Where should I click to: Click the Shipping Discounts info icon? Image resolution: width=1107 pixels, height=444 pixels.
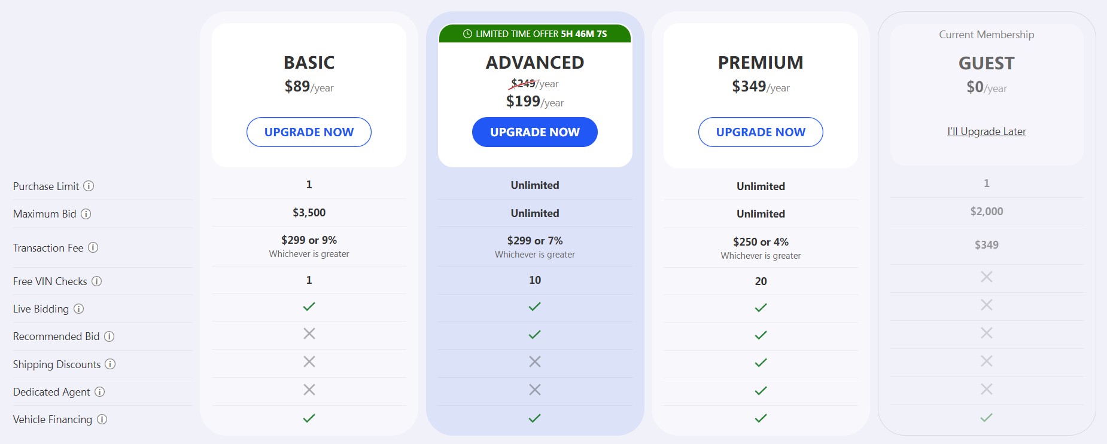point(110,365)
